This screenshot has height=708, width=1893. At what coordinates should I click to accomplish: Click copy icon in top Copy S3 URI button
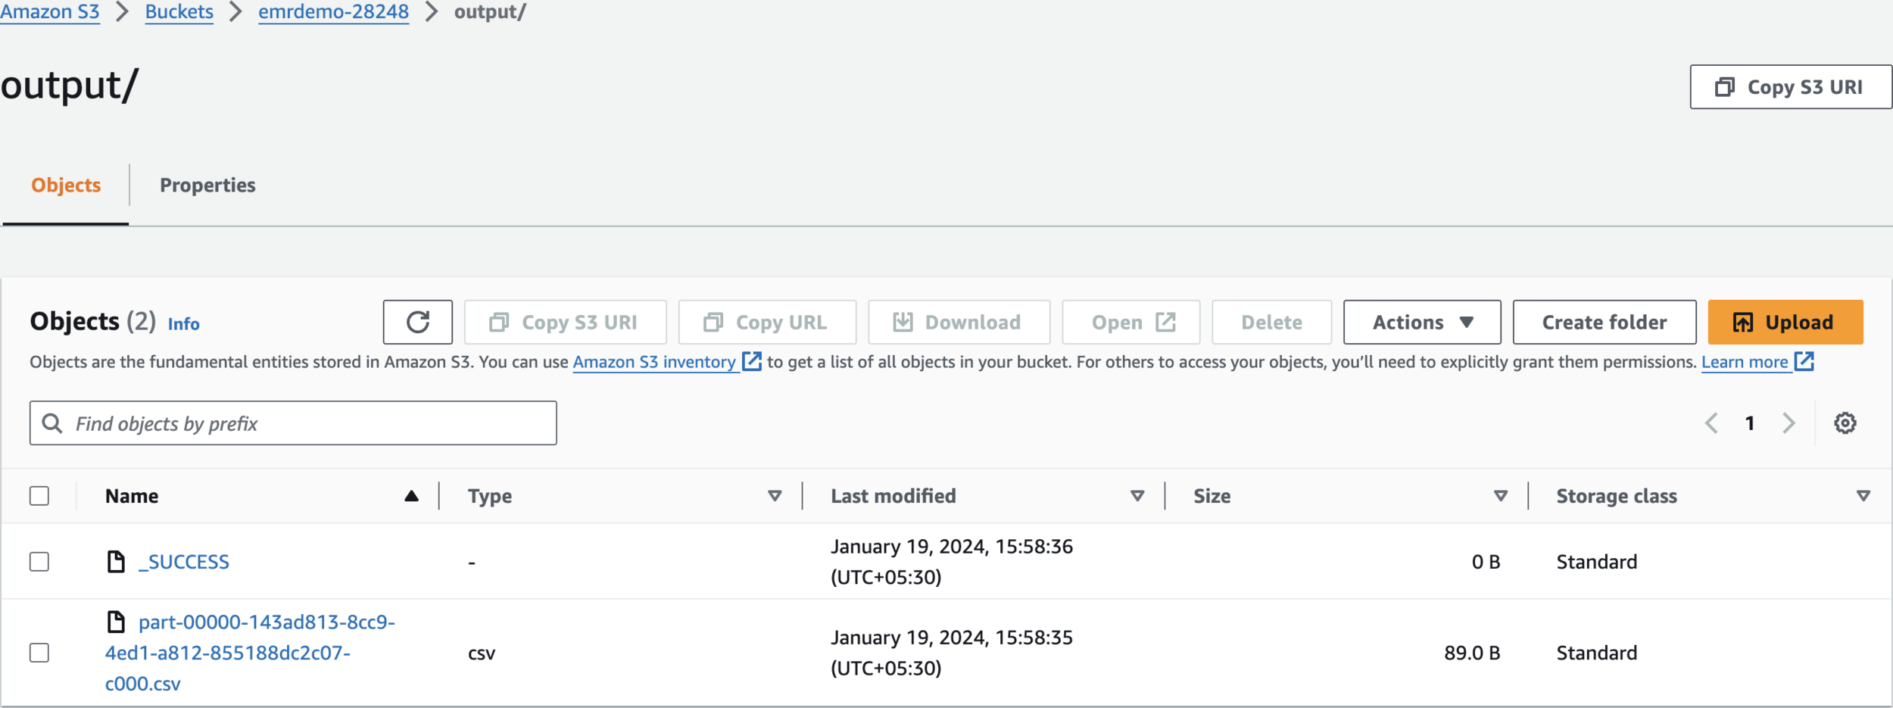click(1724, 87)
